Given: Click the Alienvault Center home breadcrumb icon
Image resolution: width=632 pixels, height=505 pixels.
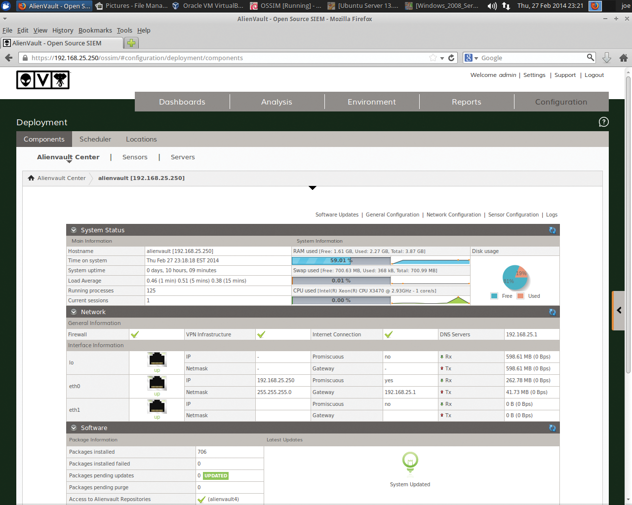Looking at the screenshot, I should point(31,178).
